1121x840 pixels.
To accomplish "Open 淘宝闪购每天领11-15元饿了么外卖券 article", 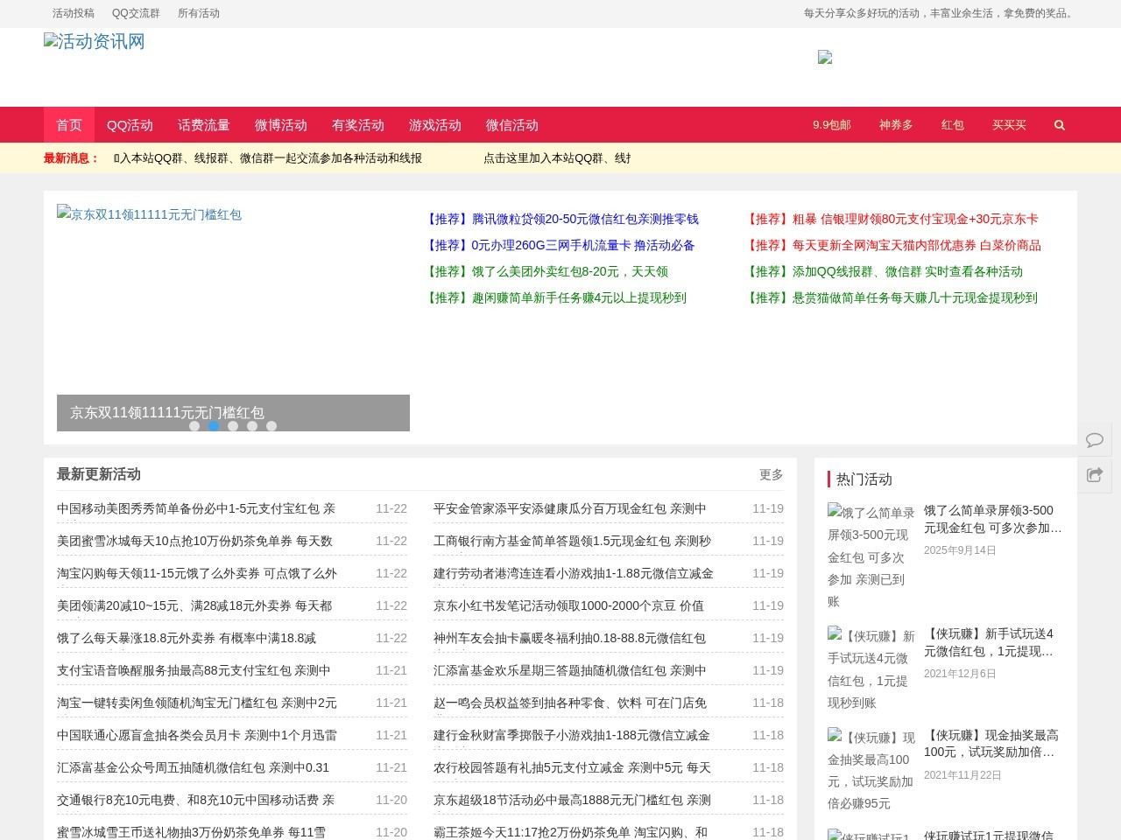I will coord(197,573).
